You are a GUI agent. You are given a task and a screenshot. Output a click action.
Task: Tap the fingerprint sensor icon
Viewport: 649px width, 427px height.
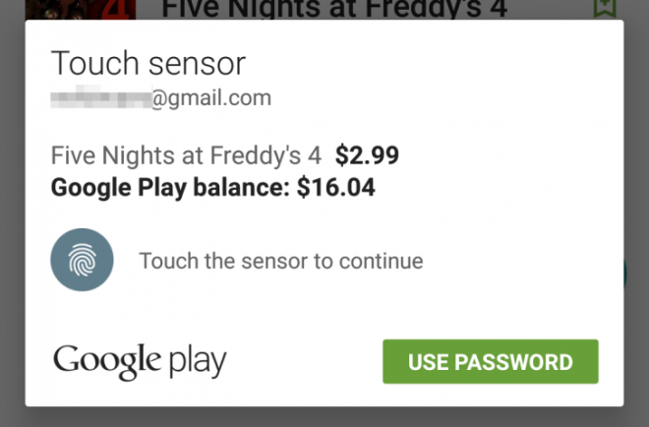[83, 261]
